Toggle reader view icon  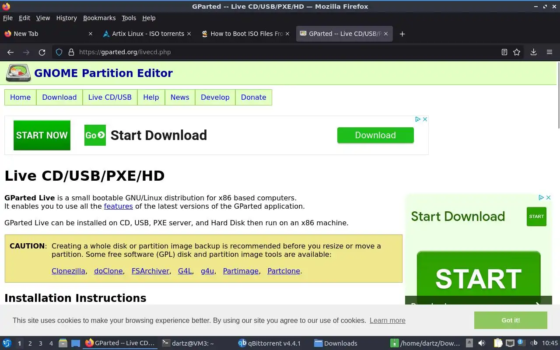coord(504,52)
